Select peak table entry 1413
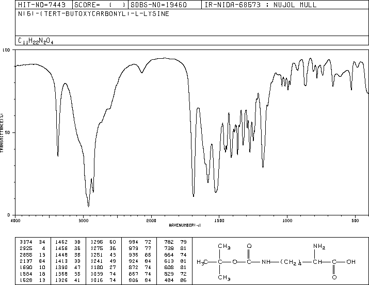This screenshot has height=285, width=369. click(x=68, y=261)
